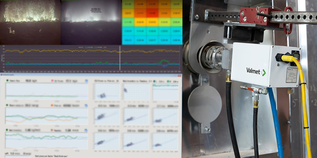317x158 pixels.
Task: Click the red O2 Power legend dot
Action: (x=52, y=81)
